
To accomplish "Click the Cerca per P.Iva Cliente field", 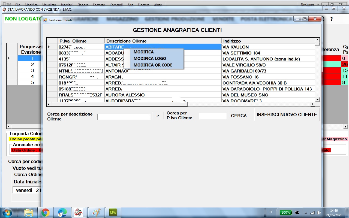I will click(213, 116).
